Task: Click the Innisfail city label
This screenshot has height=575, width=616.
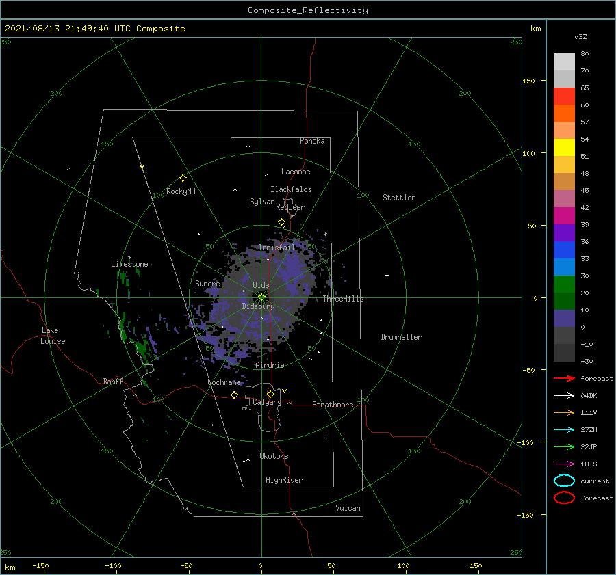Action: (x=277, y=248)
